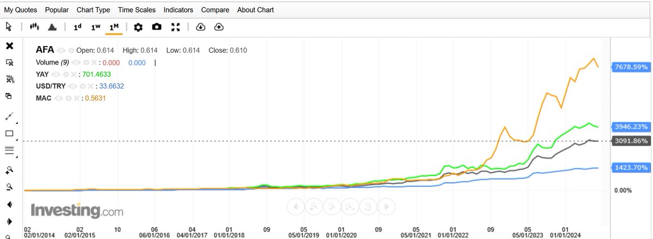Switch to area chart type icon

[x=52, y=27]
